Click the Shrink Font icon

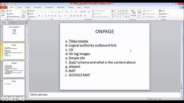pyautogui.click(x=62, y=12)
